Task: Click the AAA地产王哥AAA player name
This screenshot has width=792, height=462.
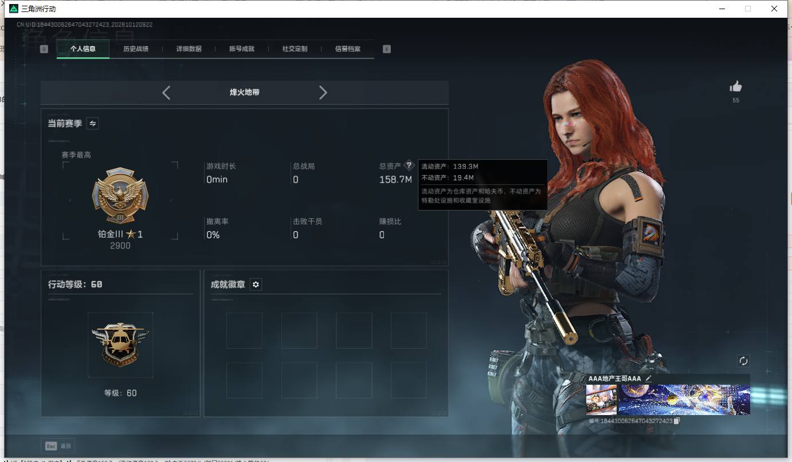Action: pos(614,378)
